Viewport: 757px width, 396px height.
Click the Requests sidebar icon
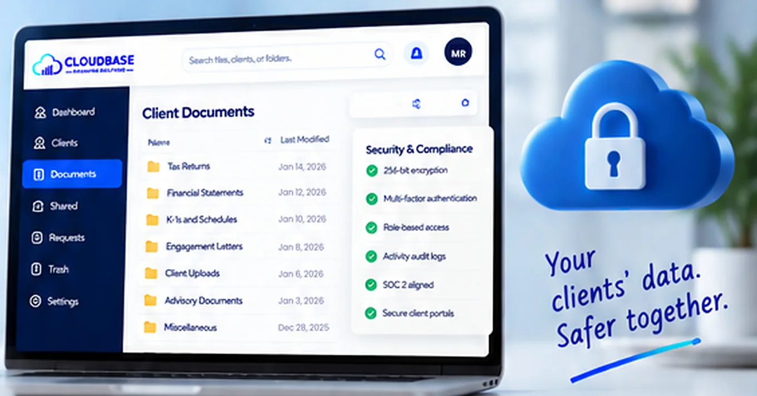tap(37, 238)
